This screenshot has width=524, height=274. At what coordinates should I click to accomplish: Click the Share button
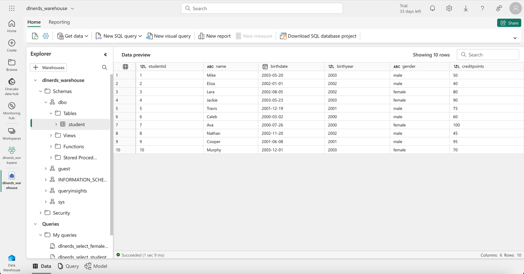[x=509, y=23]
